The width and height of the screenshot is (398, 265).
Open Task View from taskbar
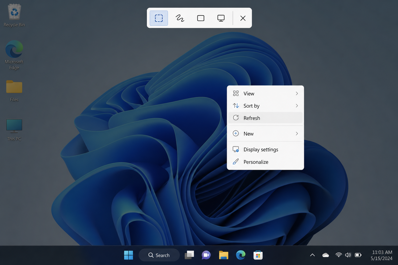point(189,255)
